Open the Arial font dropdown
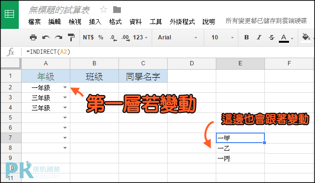The height and width of the screenshot is (183, 315). click(x=178, y=37)
